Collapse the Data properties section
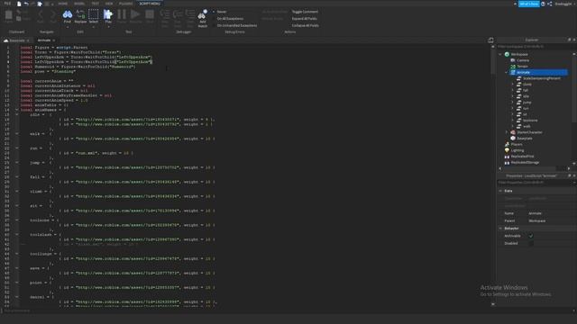 pos(500,191)
